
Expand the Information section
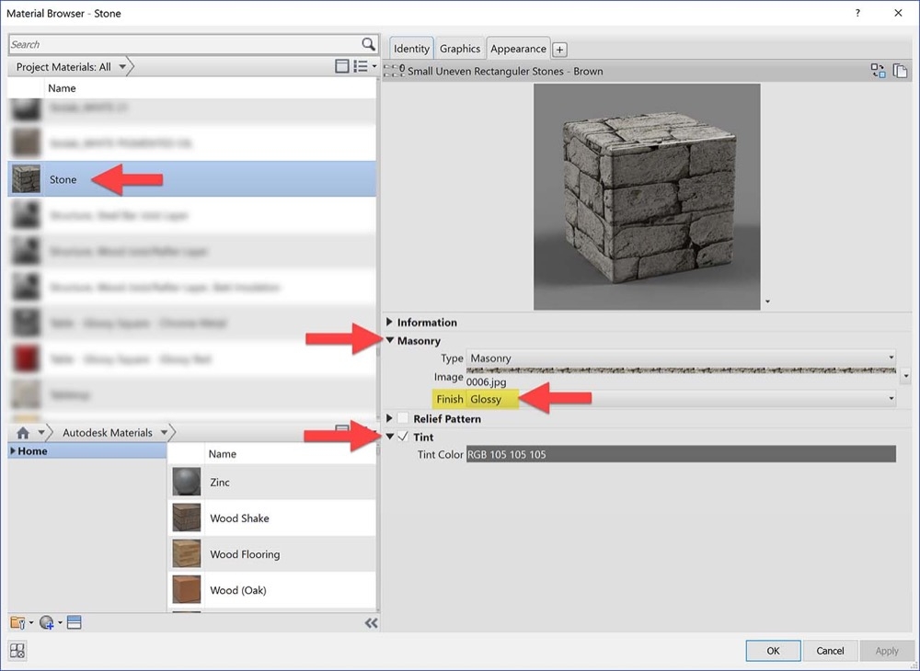coord(389,322)
